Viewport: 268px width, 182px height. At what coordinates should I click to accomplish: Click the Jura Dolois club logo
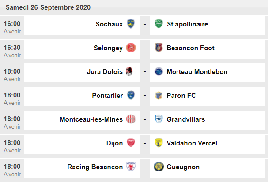(x=131, y=72)
